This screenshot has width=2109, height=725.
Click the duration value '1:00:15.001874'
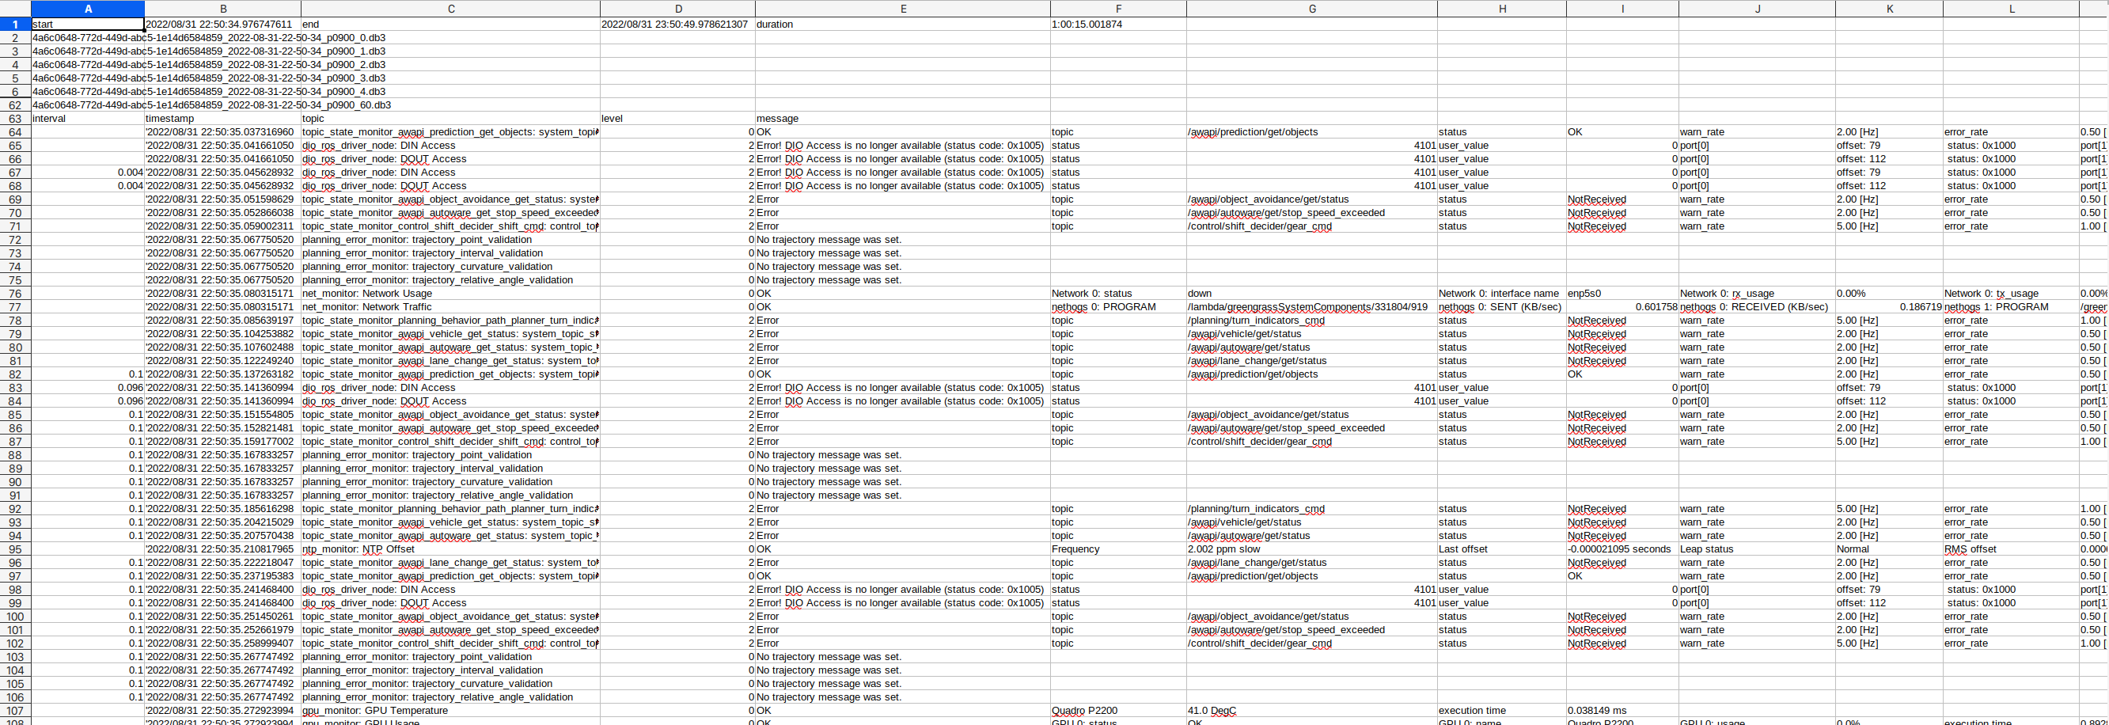click(1118, 25)
